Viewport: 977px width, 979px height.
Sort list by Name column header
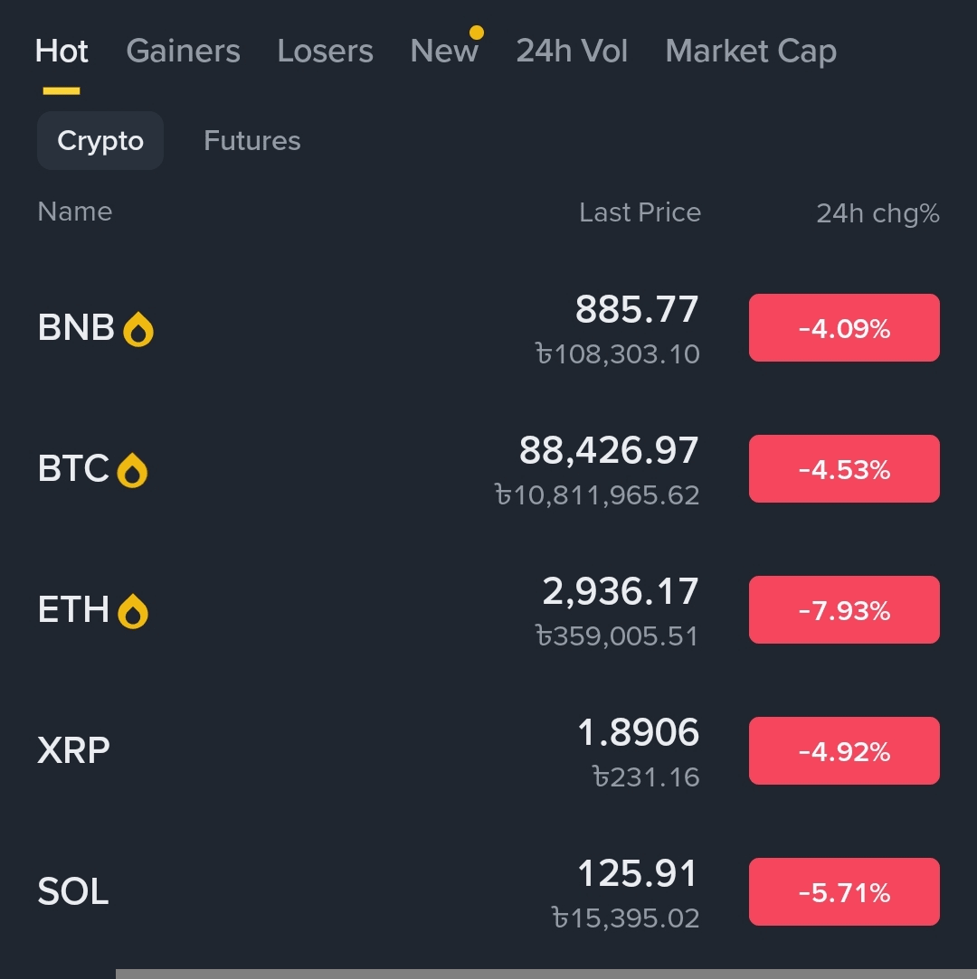(75, 212)
